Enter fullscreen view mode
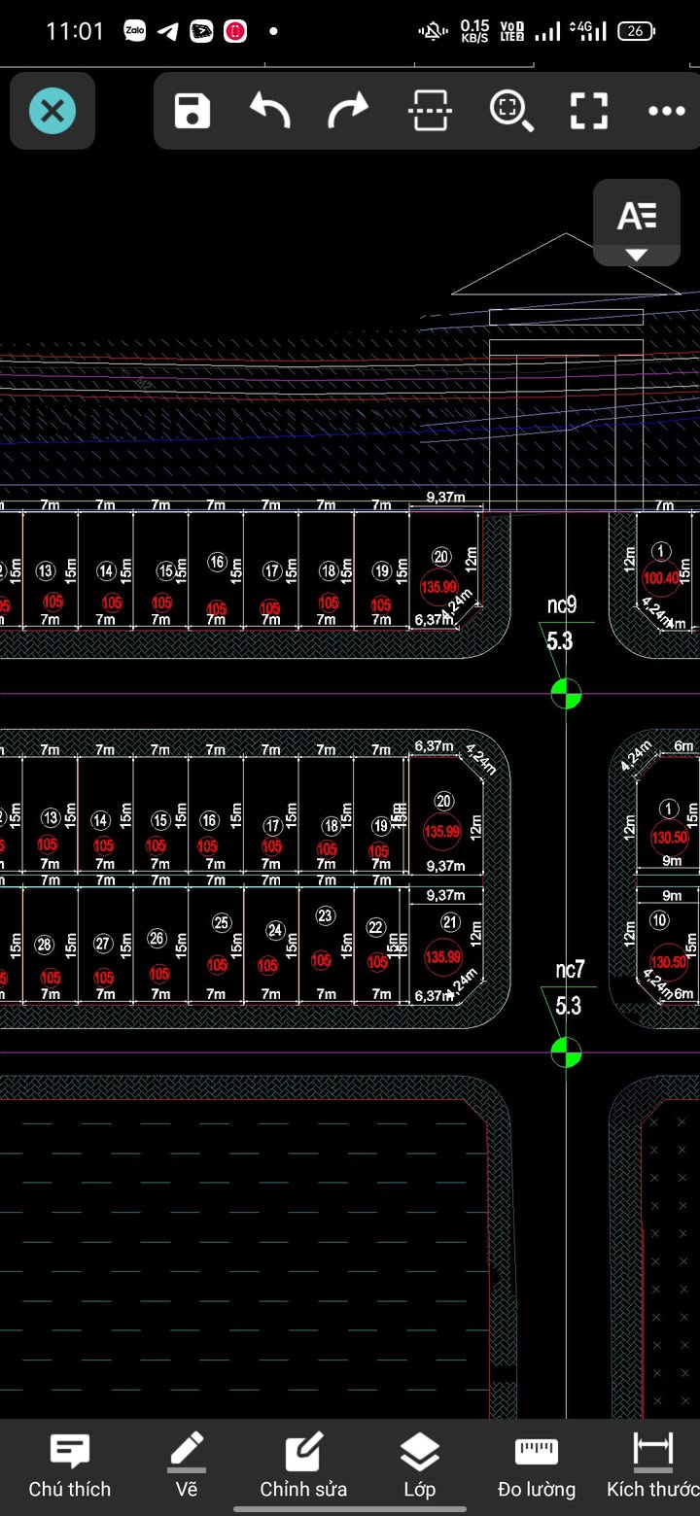 point(588,111)
